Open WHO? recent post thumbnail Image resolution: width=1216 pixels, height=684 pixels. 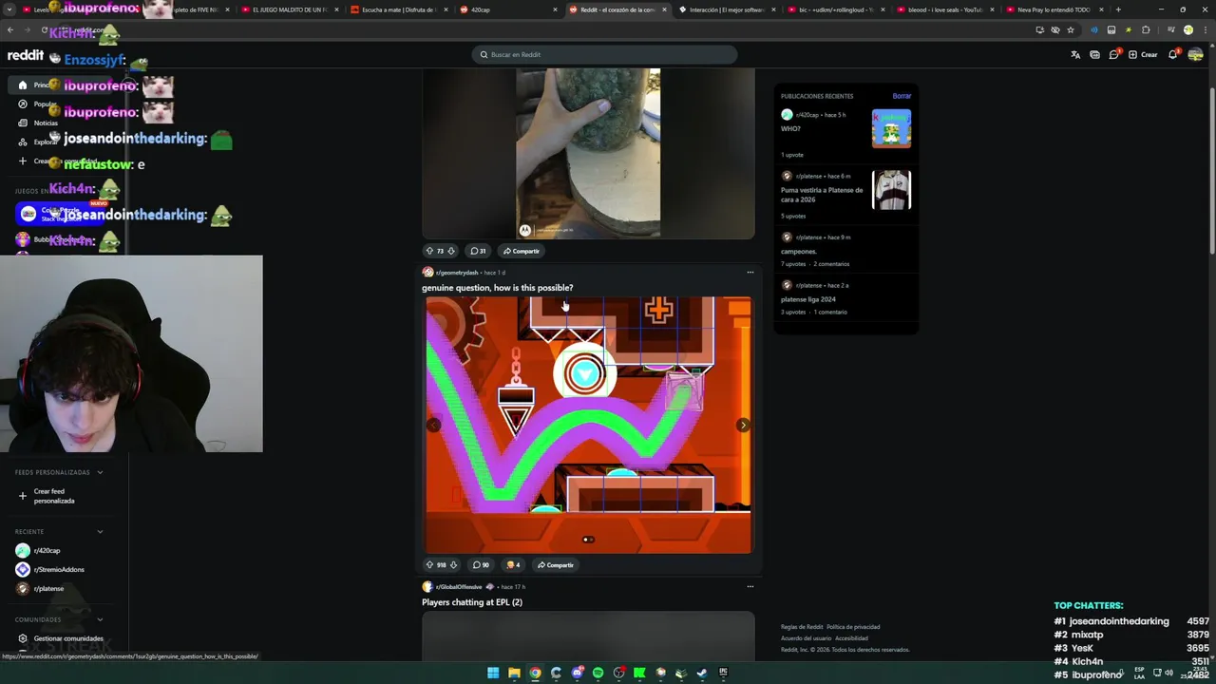[x=891, y=128]
